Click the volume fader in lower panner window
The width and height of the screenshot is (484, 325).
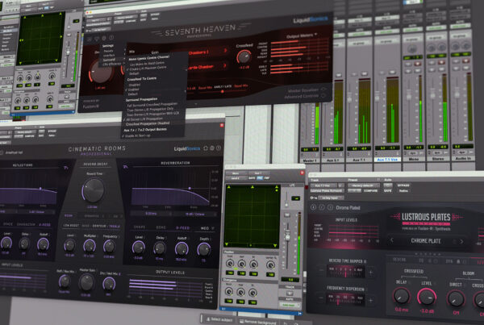tap(287, 235)
